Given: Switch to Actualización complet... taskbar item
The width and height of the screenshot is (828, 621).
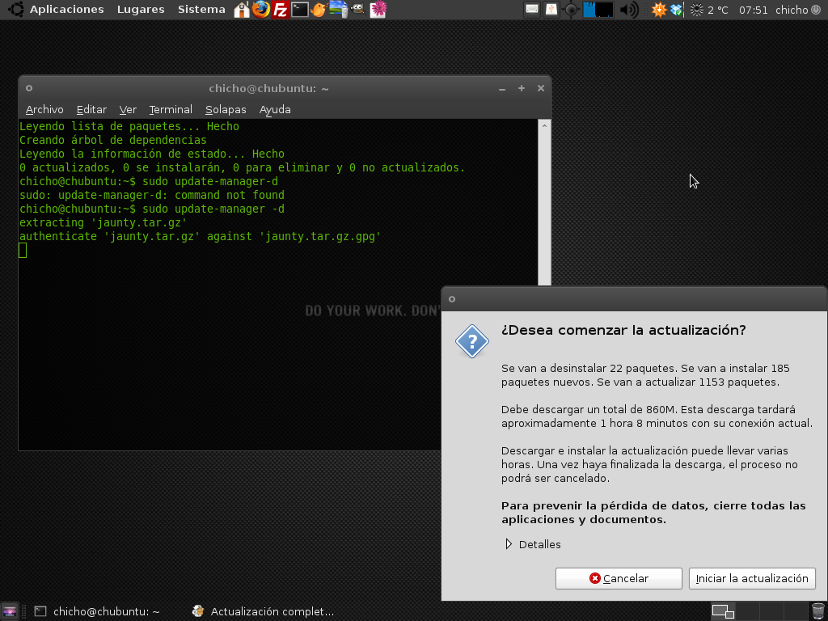Looking at the screenshot, I should coord(264,611).
